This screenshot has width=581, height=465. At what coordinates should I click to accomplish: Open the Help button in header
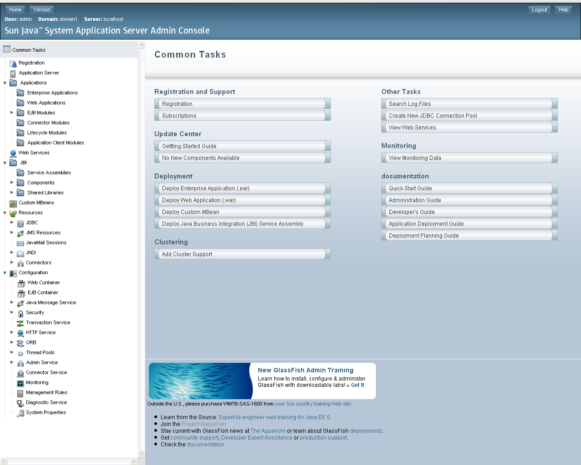pyautogui.click(x=563, y=10)
